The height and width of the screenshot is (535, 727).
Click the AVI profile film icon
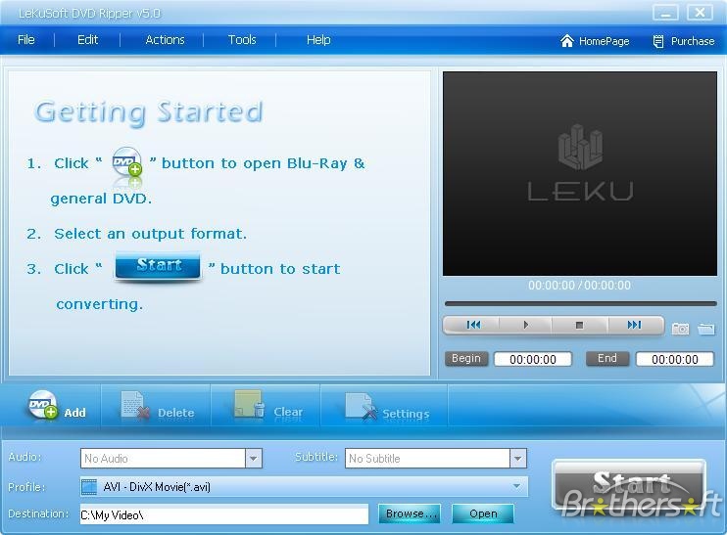pyautogui.click(x=89, y=487)
